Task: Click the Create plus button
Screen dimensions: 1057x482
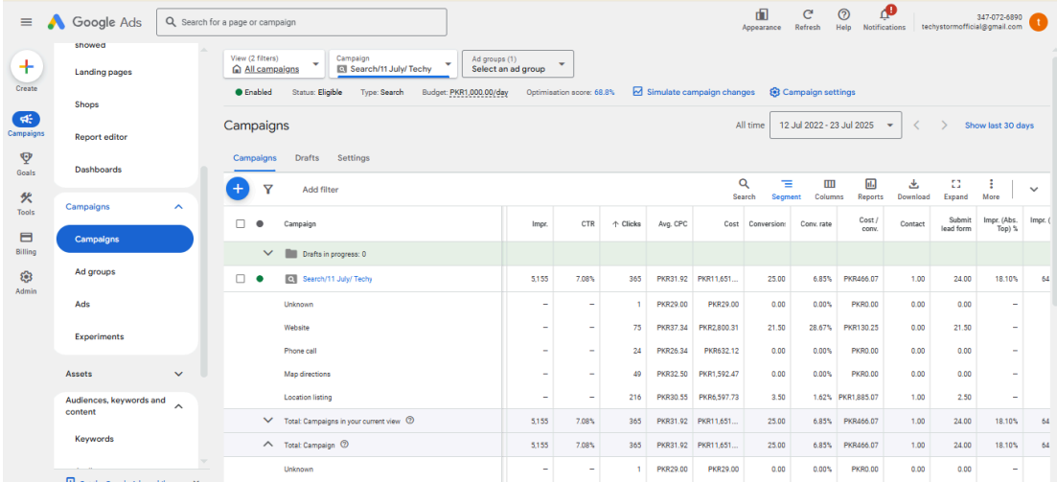Action: [x=26, y=67]
